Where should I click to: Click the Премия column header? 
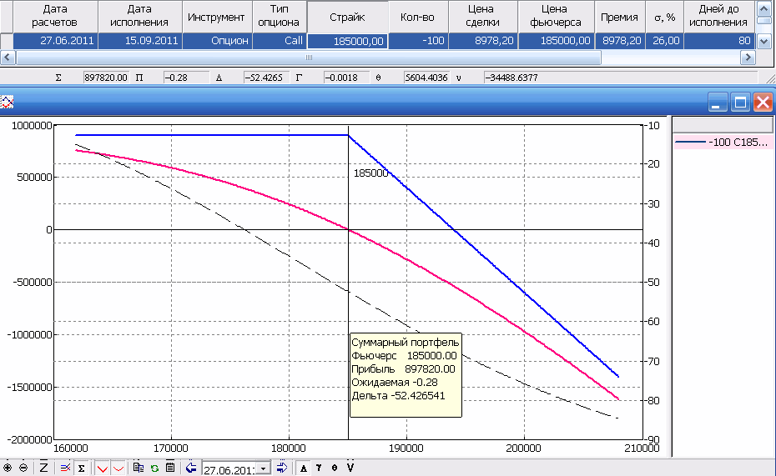pos(618,17)
